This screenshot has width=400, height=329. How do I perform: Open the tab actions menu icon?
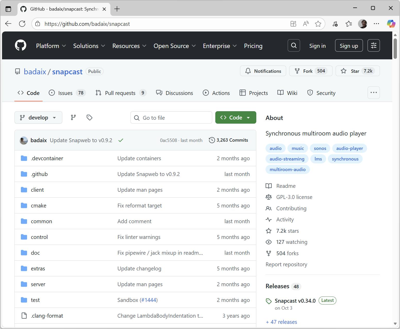8,9
